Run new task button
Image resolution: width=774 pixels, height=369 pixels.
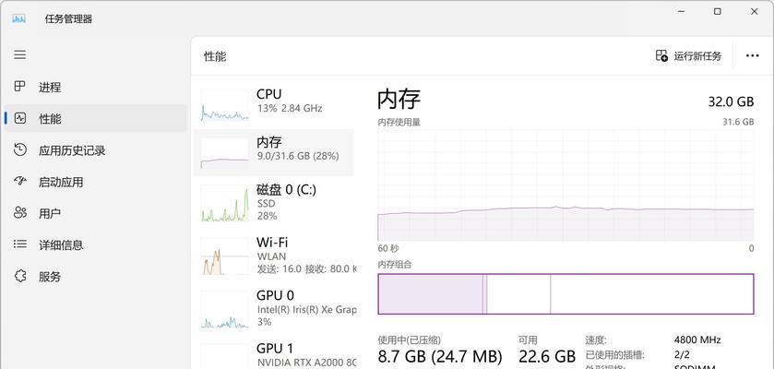[688, 55]
